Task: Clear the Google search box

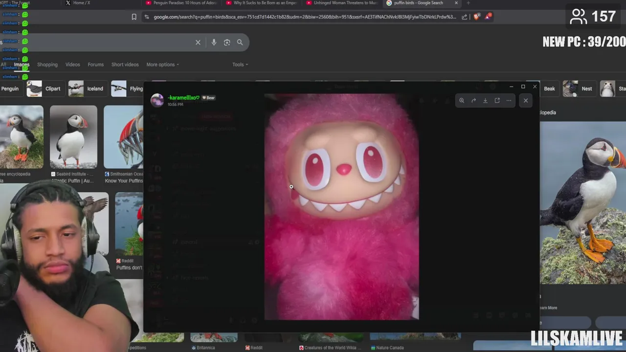Action: tap(198, 43)
